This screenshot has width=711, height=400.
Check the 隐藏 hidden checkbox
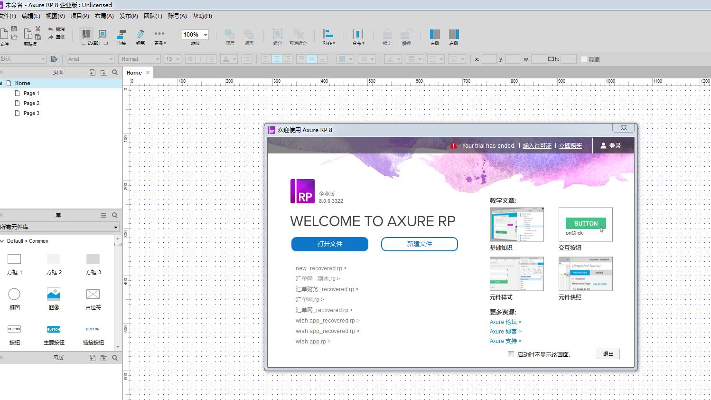click(584, 59)
